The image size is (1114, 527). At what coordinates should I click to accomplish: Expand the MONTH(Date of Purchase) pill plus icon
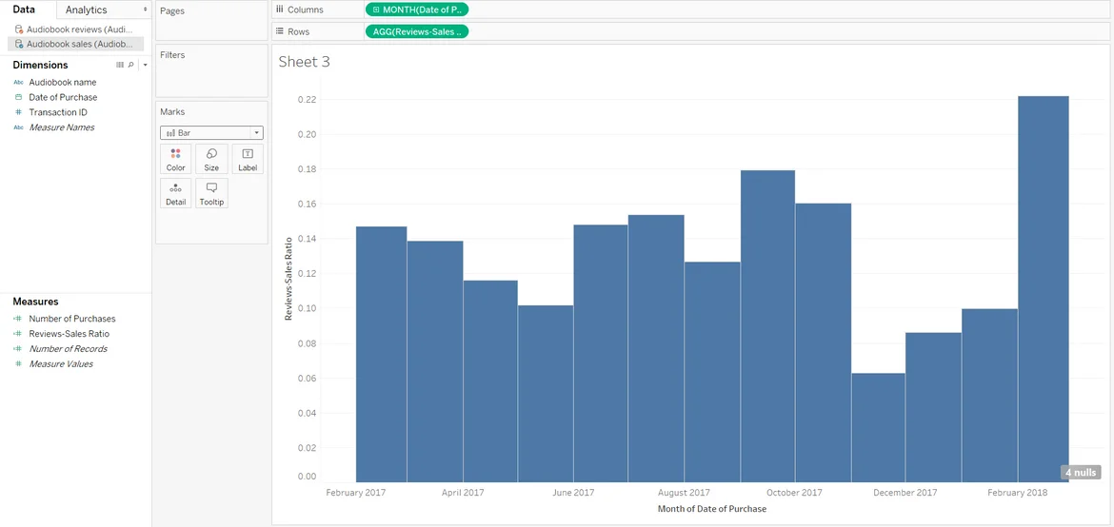(x=376, y=10)
